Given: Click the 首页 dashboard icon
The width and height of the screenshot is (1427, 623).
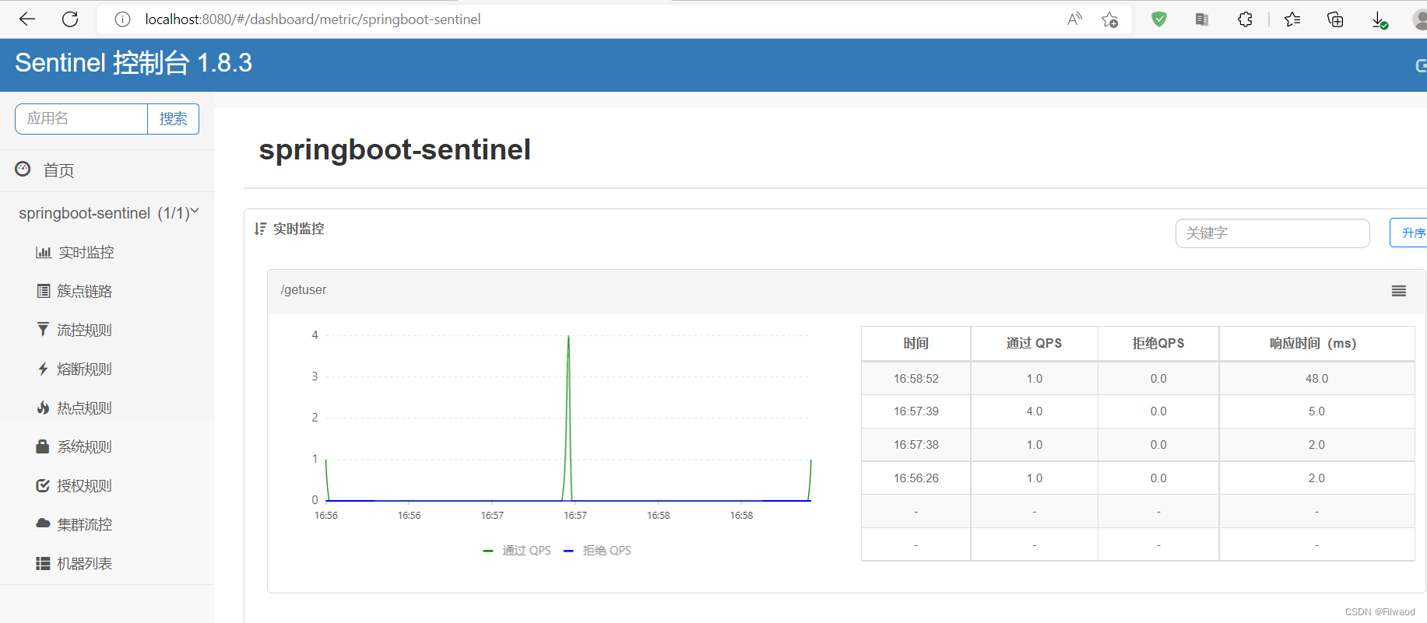Looking at the screenshot, I should point(23,169).
